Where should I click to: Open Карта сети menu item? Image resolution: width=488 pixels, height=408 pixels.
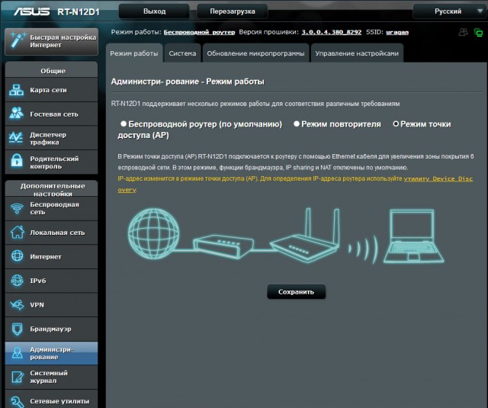pyautogui.click(x=51, y=90)
